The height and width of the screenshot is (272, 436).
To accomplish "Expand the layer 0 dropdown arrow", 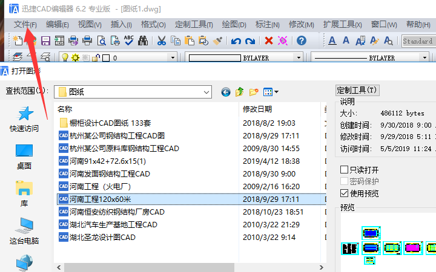I will tap(173, 58).
